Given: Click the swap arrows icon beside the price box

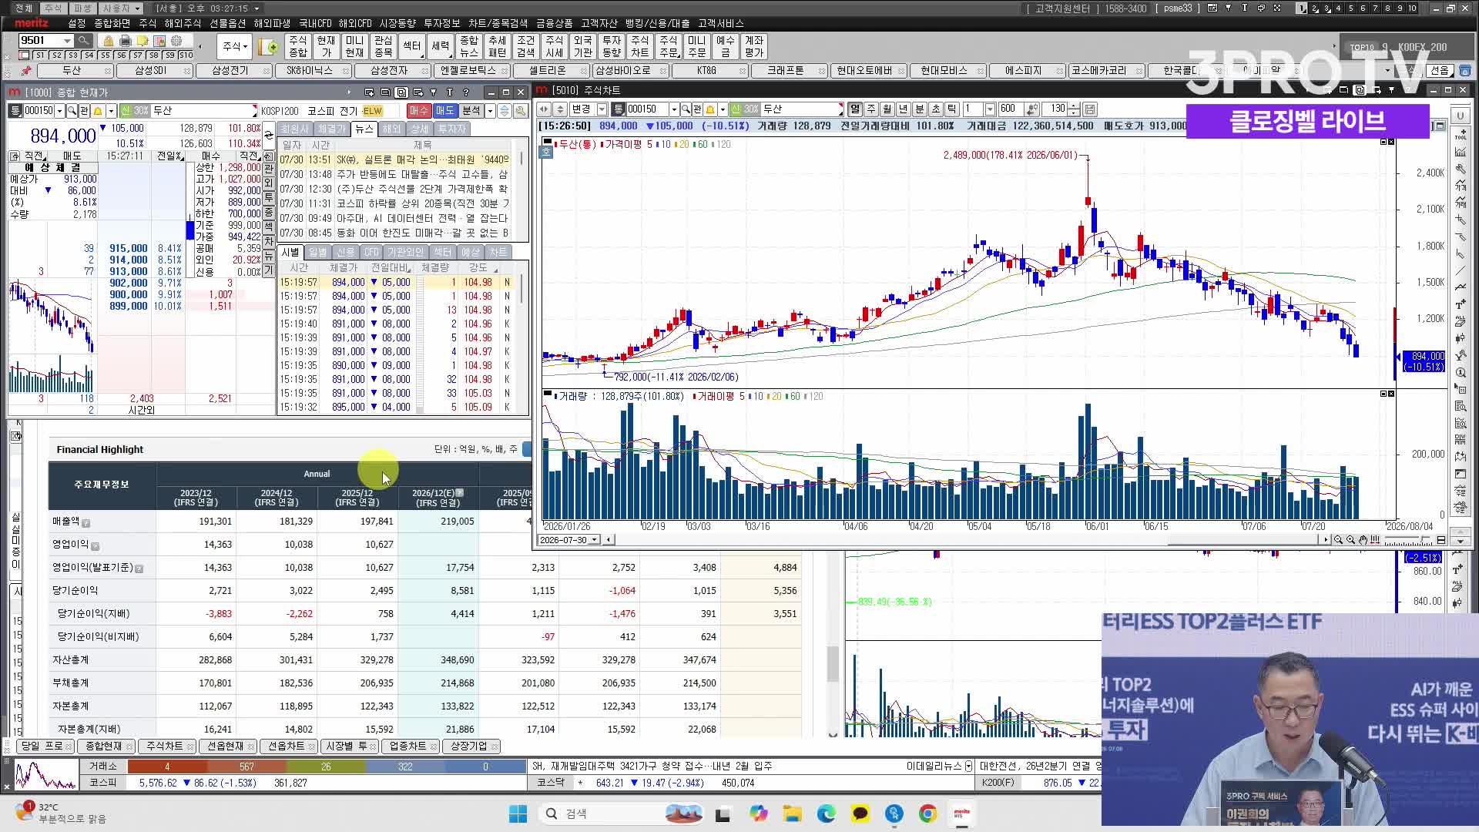Looking at the screenshot, I should 268,136.
